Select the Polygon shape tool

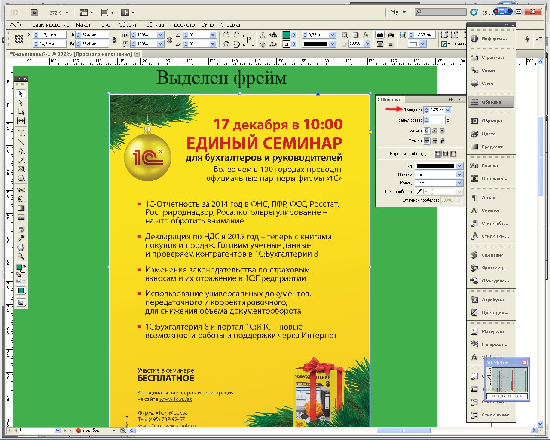[21, 178]
